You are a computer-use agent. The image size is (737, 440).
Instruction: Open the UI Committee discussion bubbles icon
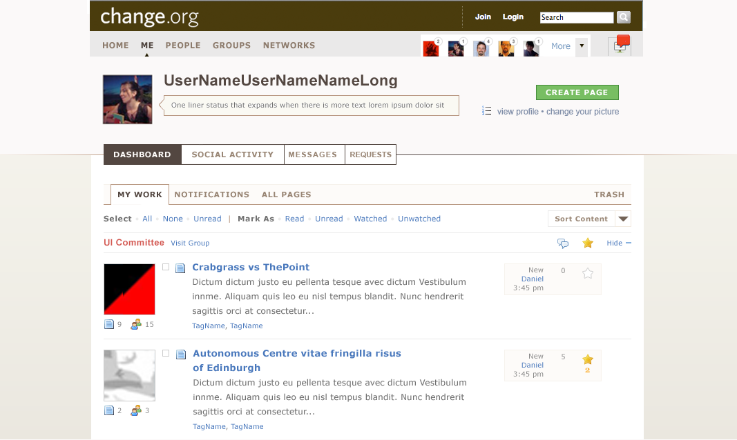click(x=563, y=243)
